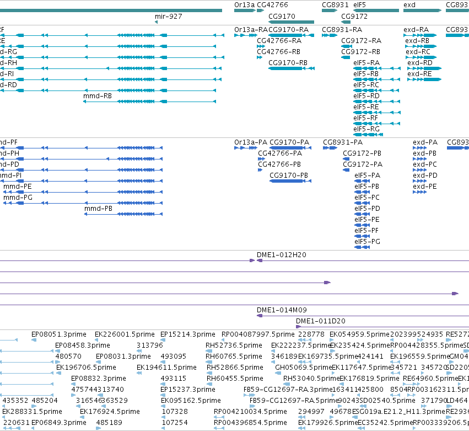Click the RH60455.5prime EST label
Image resolution: width=469 pixels, height=431 pixels.
point(235,379)
